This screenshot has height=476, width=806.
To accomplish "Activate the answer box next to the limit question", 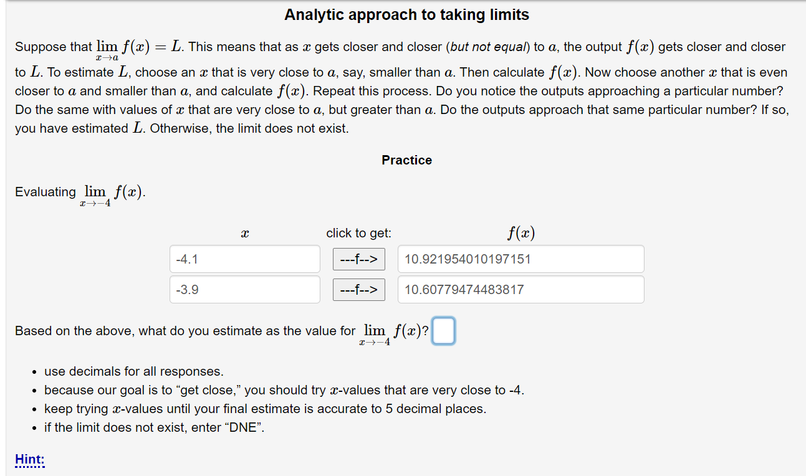I will [443, 331].
